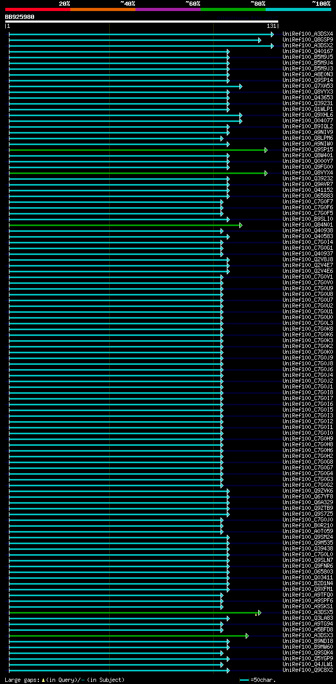
Task: Select the BB925980 query label
Action: (x=20, y=17)
